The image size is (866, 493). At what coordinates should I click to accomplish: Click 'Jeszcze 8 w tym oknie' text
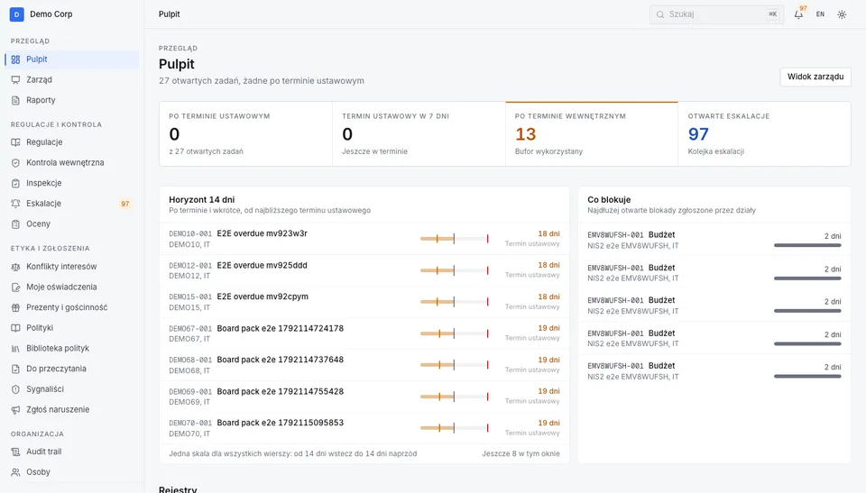521,454
